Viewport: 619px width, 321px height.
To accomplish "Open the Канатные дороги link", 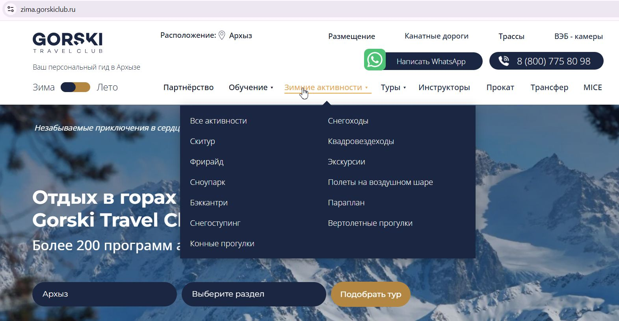I will pos(437,36).
